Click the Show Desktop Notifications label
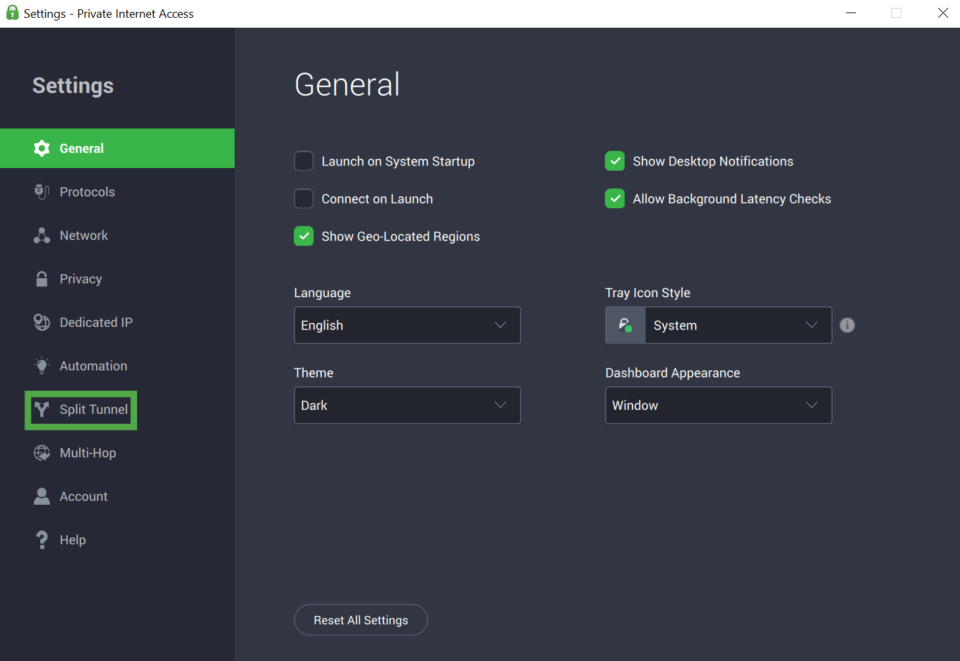This screenshot has width=960, height=661. (x=713, y=161)
